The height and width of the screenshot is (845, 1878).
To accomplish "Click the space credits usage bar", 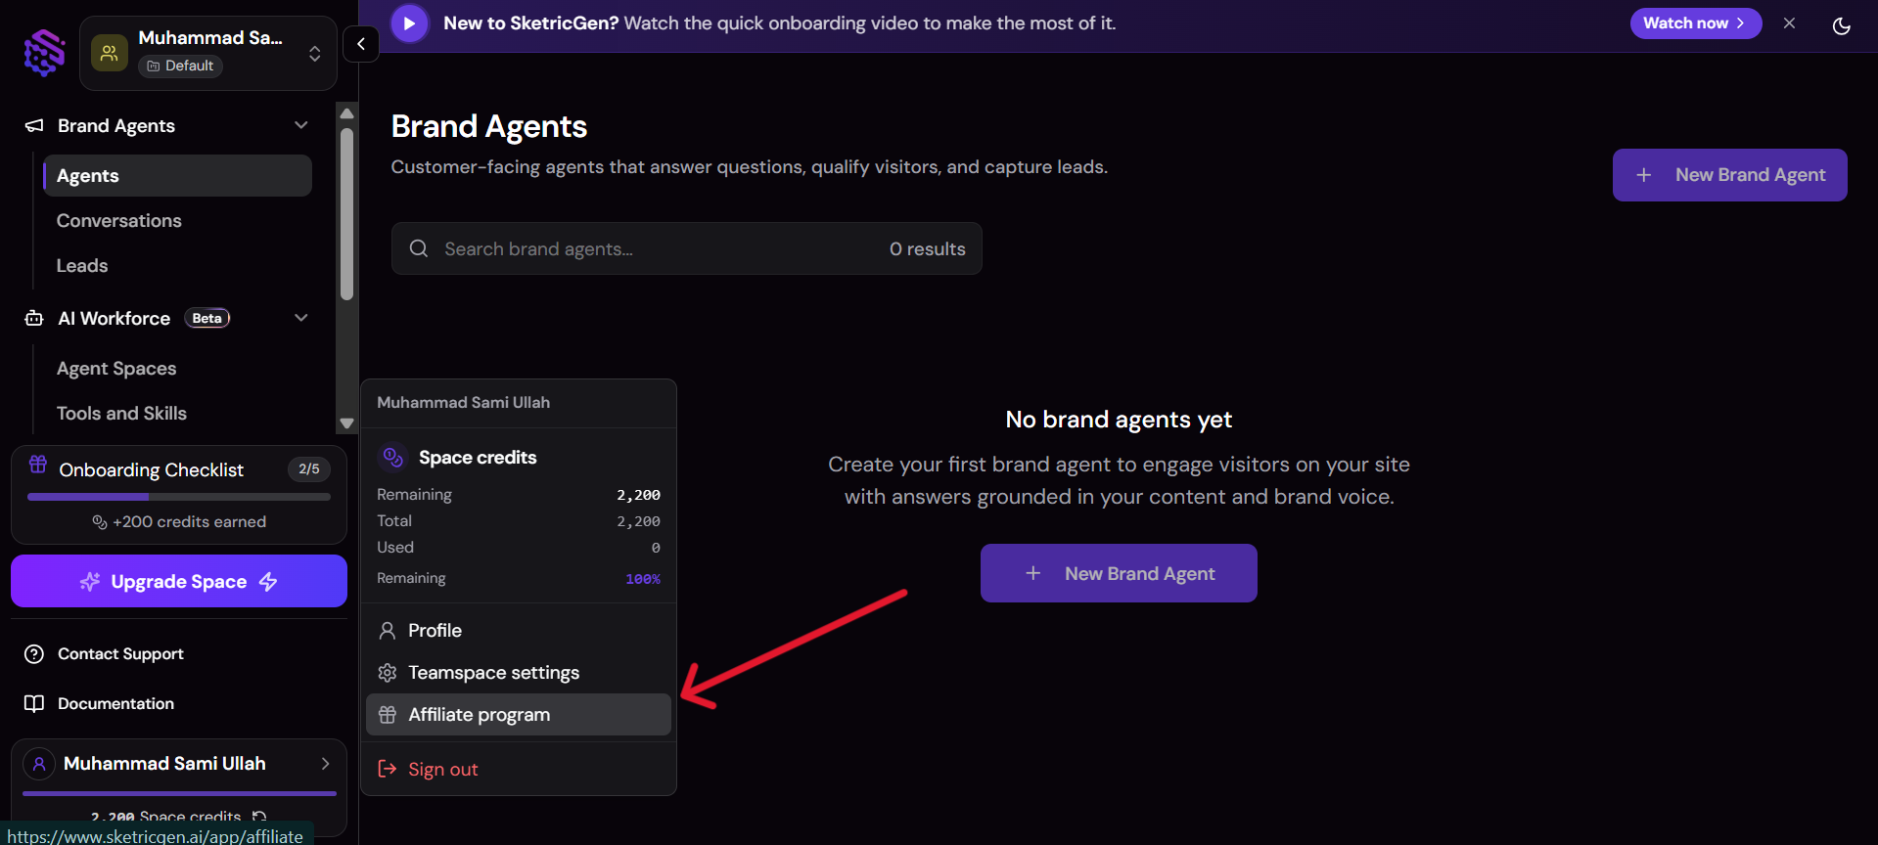I will (179, 793).
